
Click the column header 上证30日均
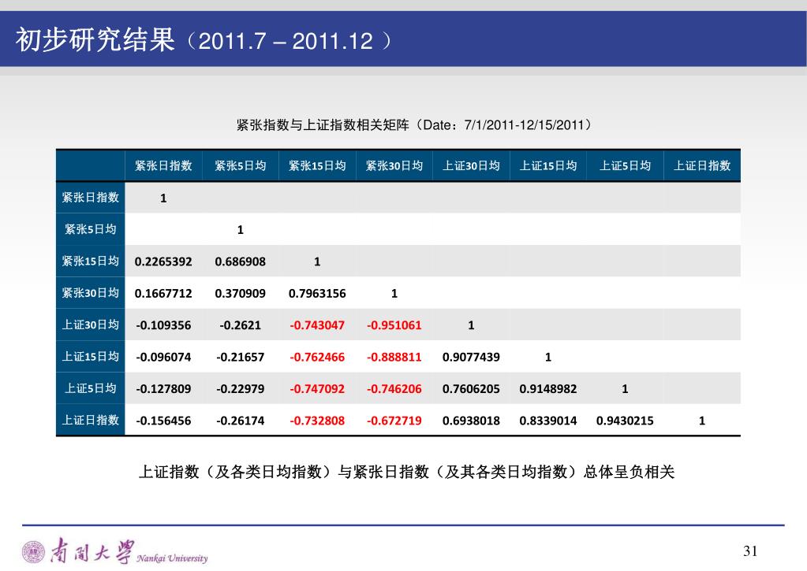coord(471,165)
